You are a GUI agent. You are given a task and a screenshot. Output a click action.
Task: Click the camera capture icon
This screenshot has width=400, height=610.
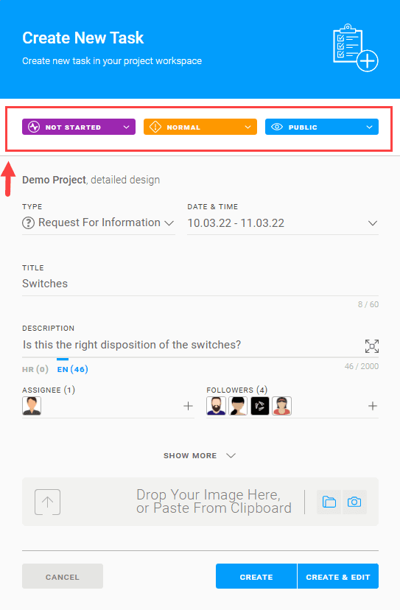354,502
